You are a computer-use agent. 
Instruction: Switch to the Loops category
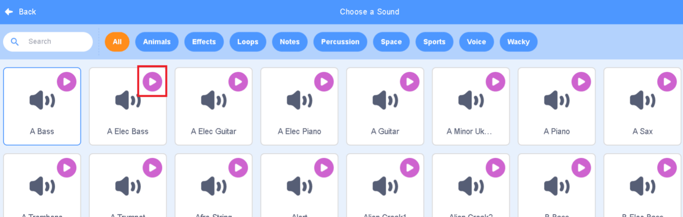coord(248,41)
